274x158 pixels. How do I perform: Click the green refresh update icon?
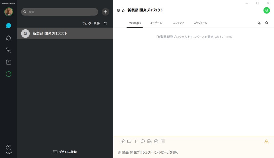point(8,74)
